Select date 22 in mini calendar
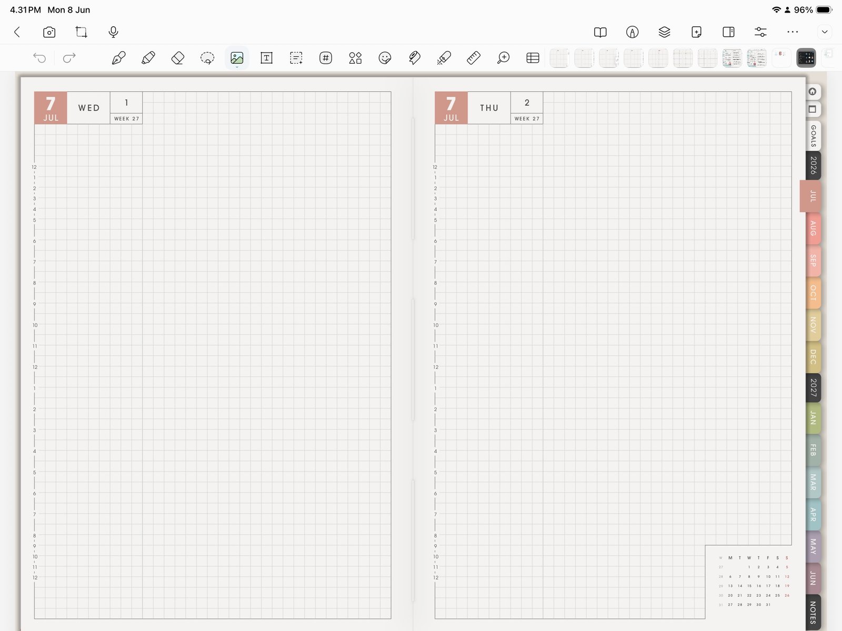This screenshot has width=842, height=631. tap(749, 595)
